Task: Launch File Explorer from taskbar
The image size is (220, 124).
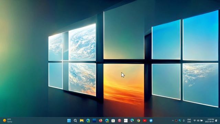Action: [82, 121]
